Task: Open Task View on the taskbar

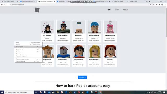Action: click(x=36, y=92)
